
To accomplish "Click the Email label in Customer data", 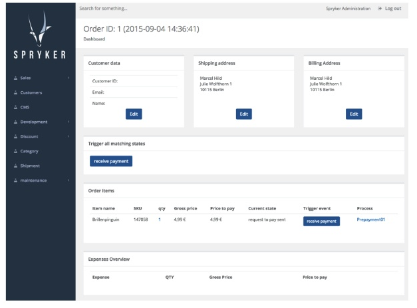I will (x=98, y=92).
